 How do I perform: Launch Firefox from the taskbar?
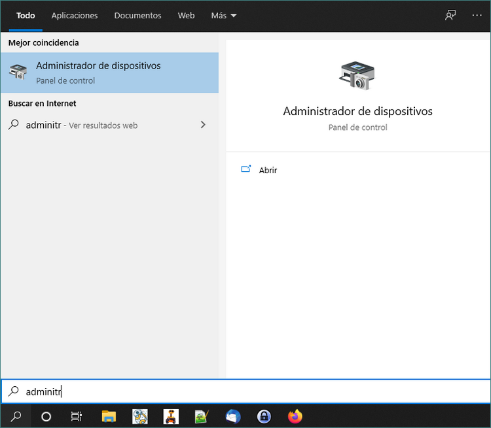tap(295, 416)
